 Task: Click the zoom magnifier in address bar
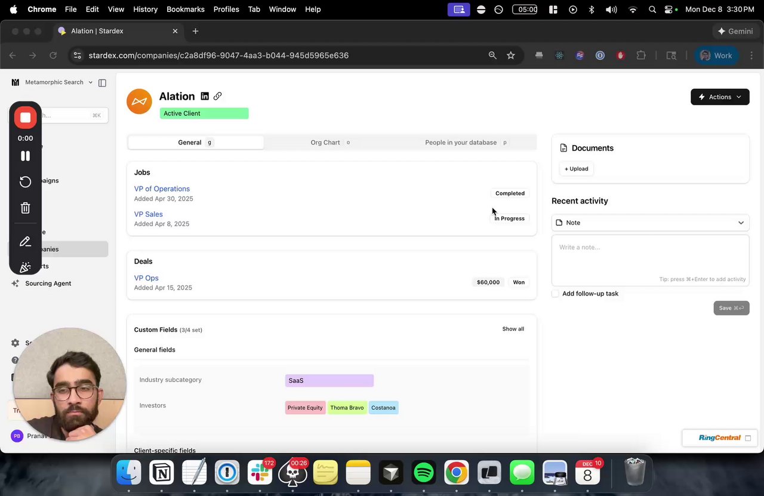(x=492, y=56)
